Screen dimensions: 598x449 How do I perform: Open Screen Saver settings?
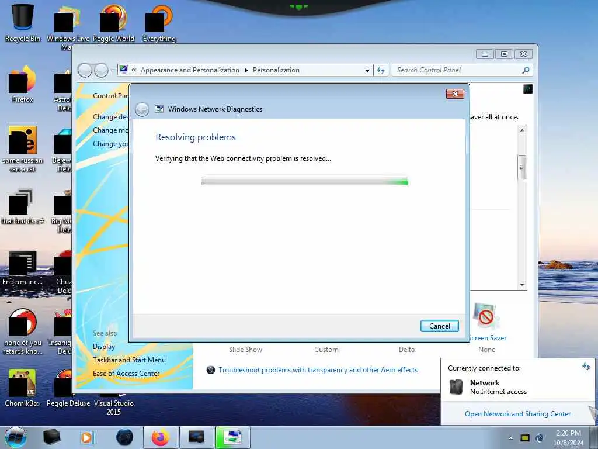tap(488, 338)
